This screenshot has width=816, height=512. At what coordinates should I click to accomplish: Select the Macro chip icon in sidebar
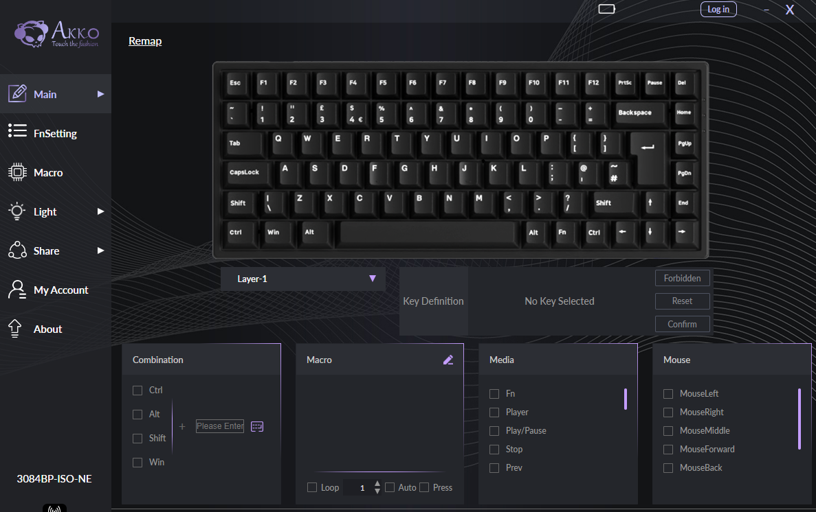tap(17, 172)
